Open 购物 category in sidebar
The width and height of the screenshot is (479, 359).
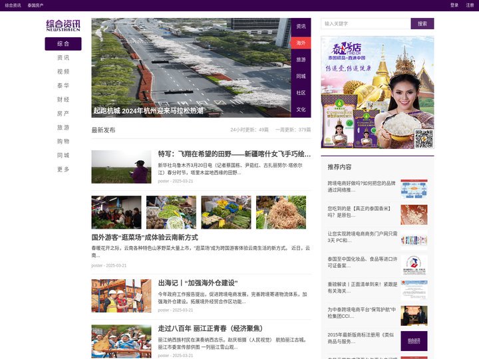63,142
